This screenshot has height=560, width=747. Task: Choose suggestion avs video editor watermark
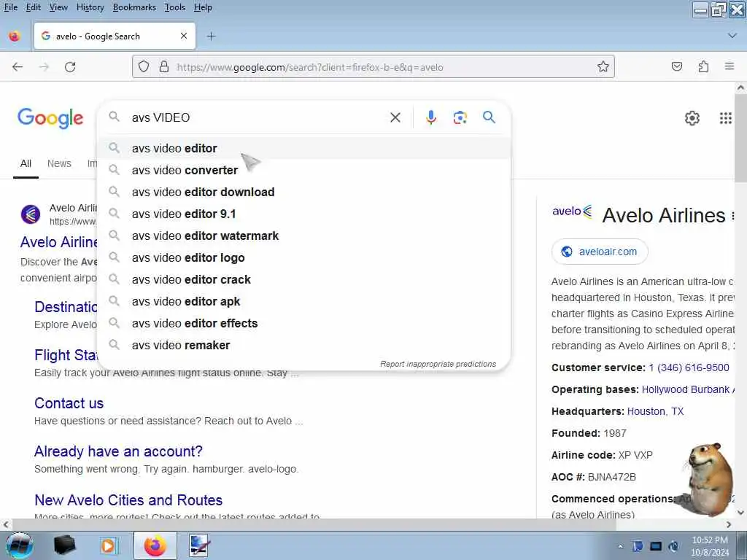[304, 236]
